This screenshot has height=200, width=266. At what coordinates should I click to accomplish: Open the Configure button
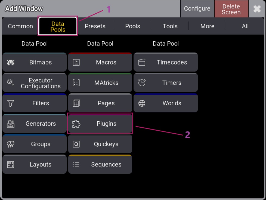click(x=197, y=9)
